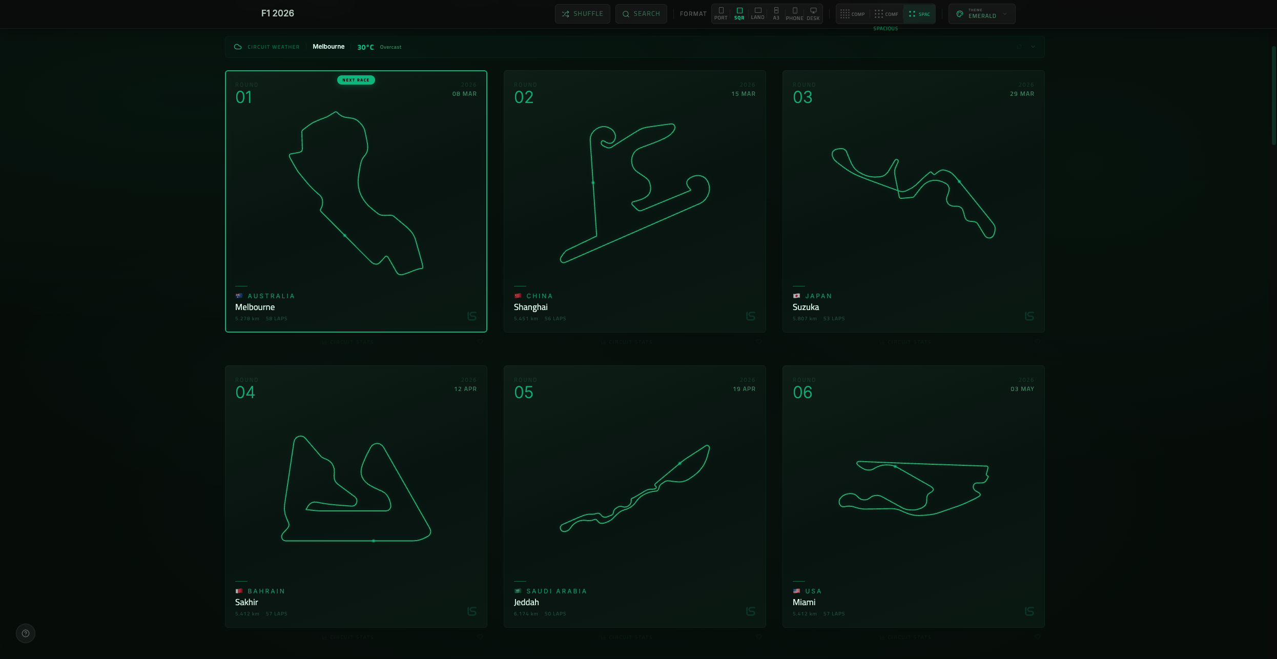The width and height of the screenshot is (1277, 659).
Task: Select the Landscape format icon
Action: [x=757, y=14]
